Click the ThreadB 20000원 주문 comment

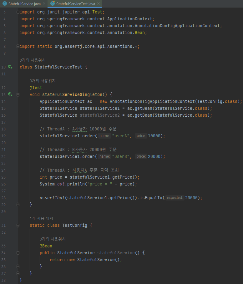[78, 150]
